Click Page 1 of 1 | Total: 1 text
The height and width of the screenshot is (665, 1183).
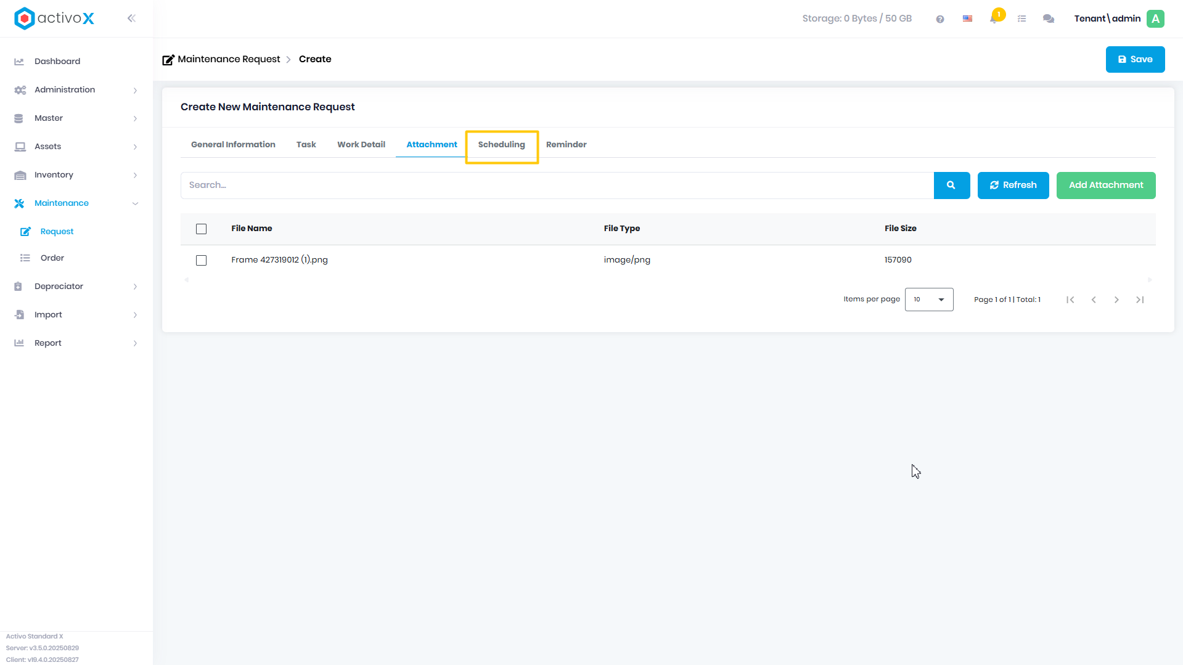tap(1007, 300)
